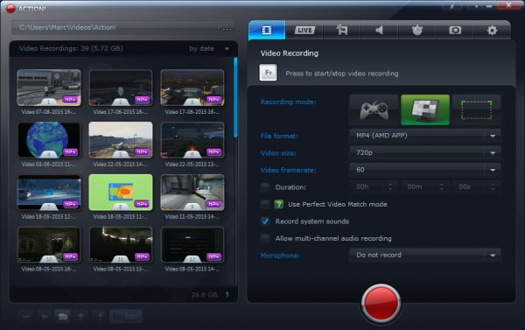Enable Allow multi-channel audio recording
525x330 pixels.
tap(265, 238)
